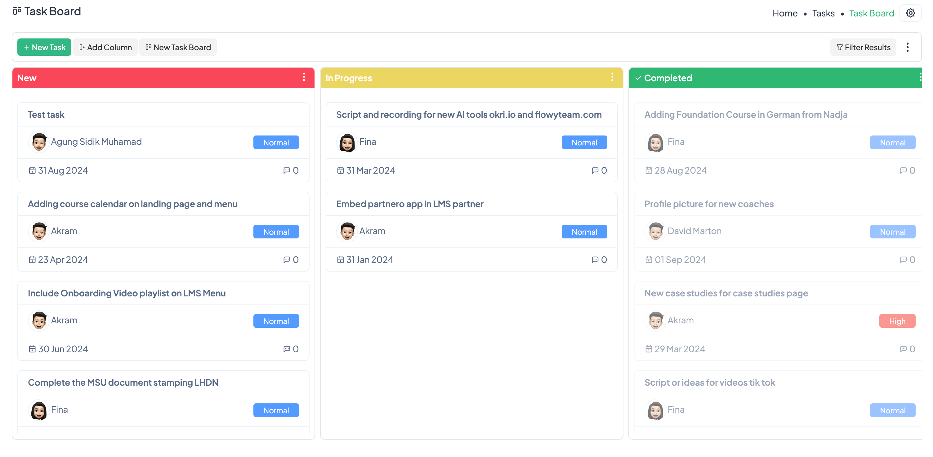Click the High priority badge

coord(897,321)
